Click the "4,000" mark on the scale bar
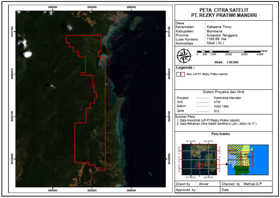This screenshot has width=280, height=198. pos(260,55)
